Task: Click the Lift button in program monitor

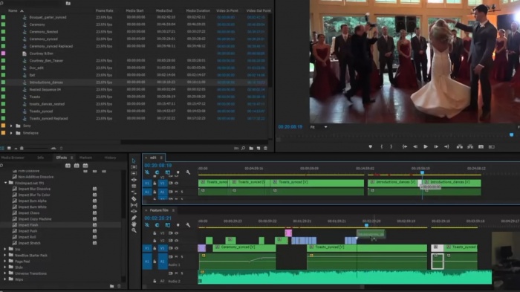Action: click(x=460, y=146)
